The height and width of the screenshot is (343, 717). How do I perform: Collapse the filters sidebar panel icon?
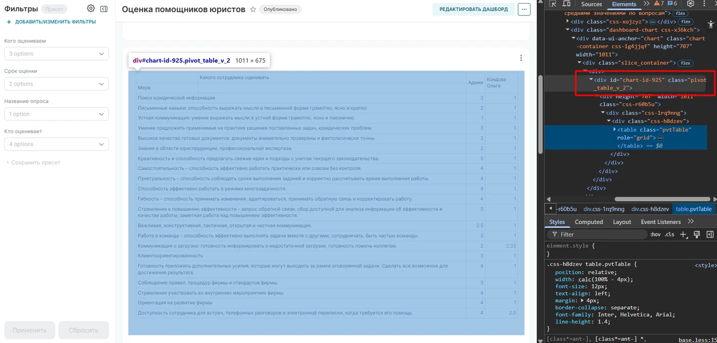point(104,9)
